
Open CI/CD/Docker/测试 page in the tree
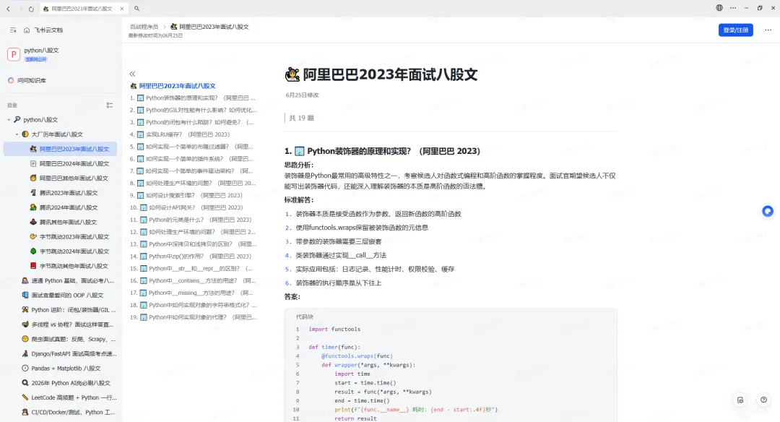pos(73,412)
